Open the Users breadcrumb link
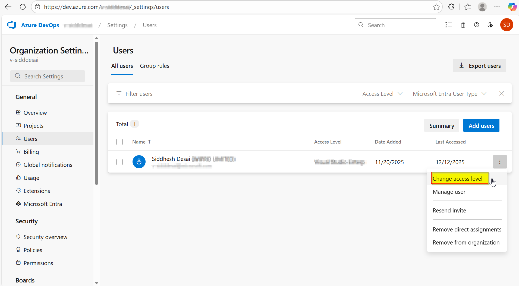 (150, 25)
